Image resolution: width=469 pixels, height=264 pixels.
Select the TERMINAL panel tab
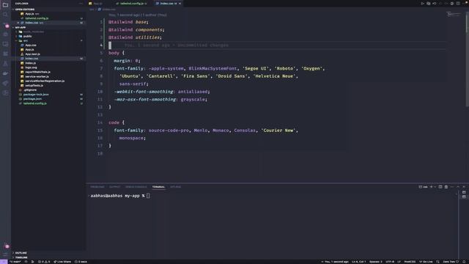[x=158, y=187]
